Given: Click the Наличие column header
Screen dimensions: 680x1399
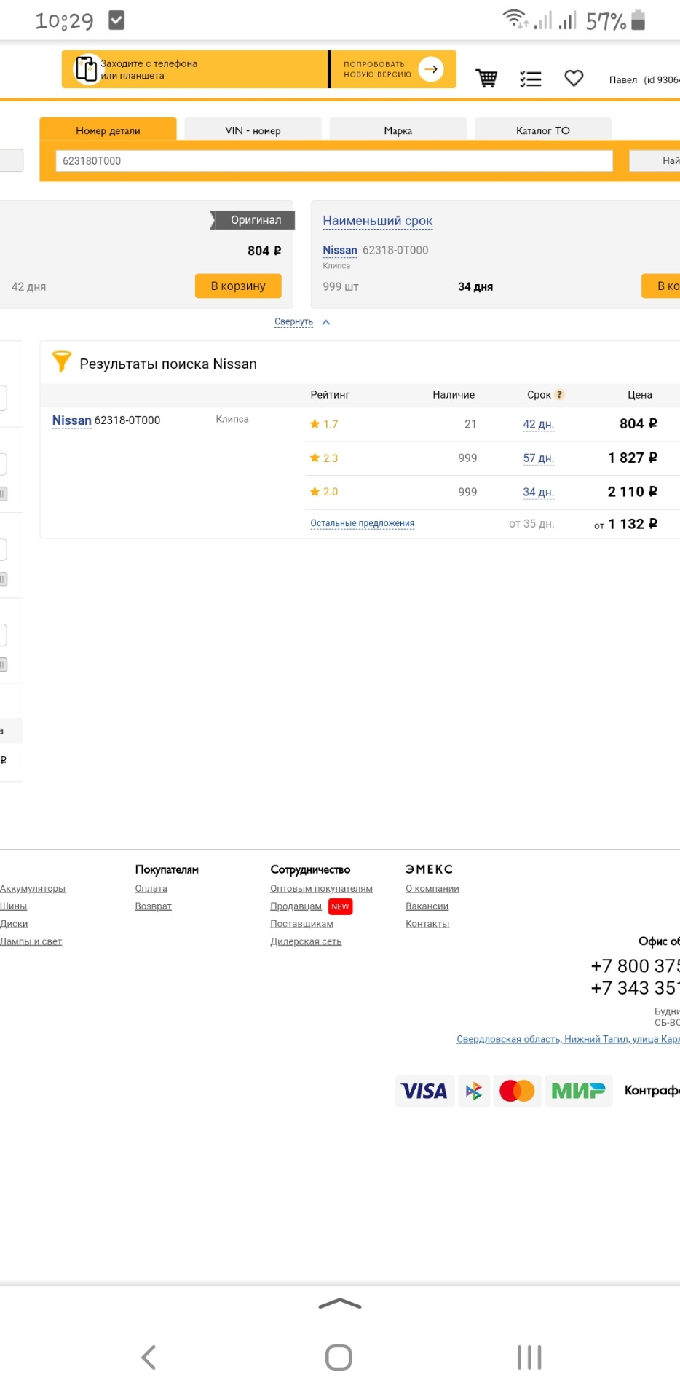Looking at the screenshot, I should [x=454, y=395].
